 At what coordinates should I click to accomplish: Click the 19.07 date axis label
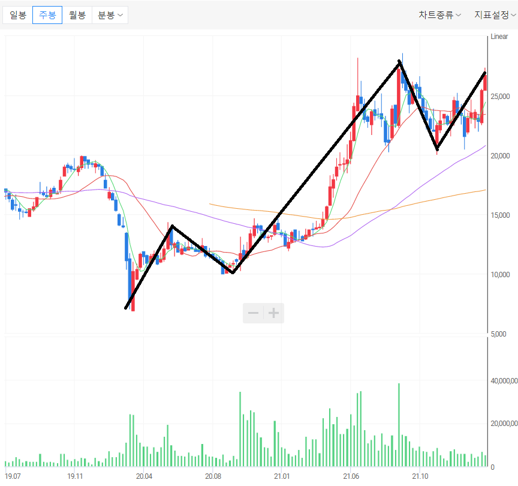[x=13, y=476]
